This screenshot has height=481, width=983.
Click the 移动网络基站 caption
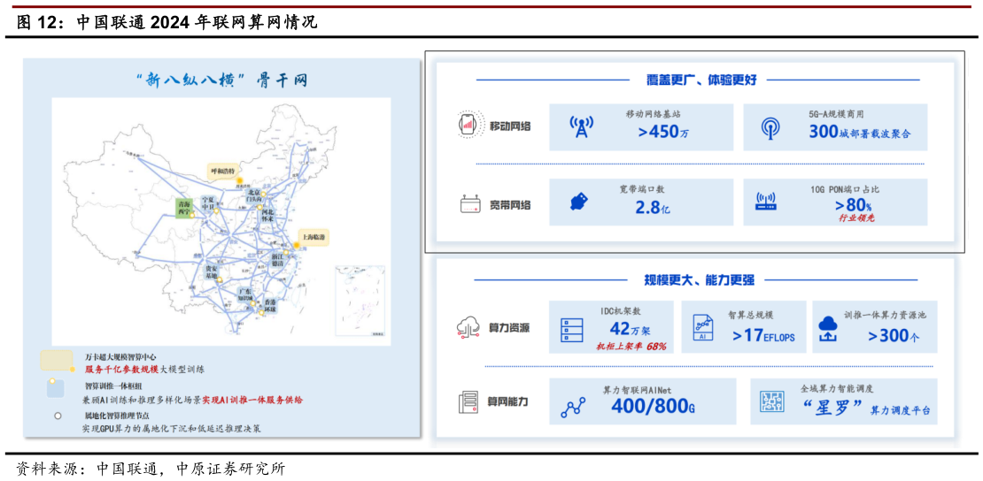[653, 114]
